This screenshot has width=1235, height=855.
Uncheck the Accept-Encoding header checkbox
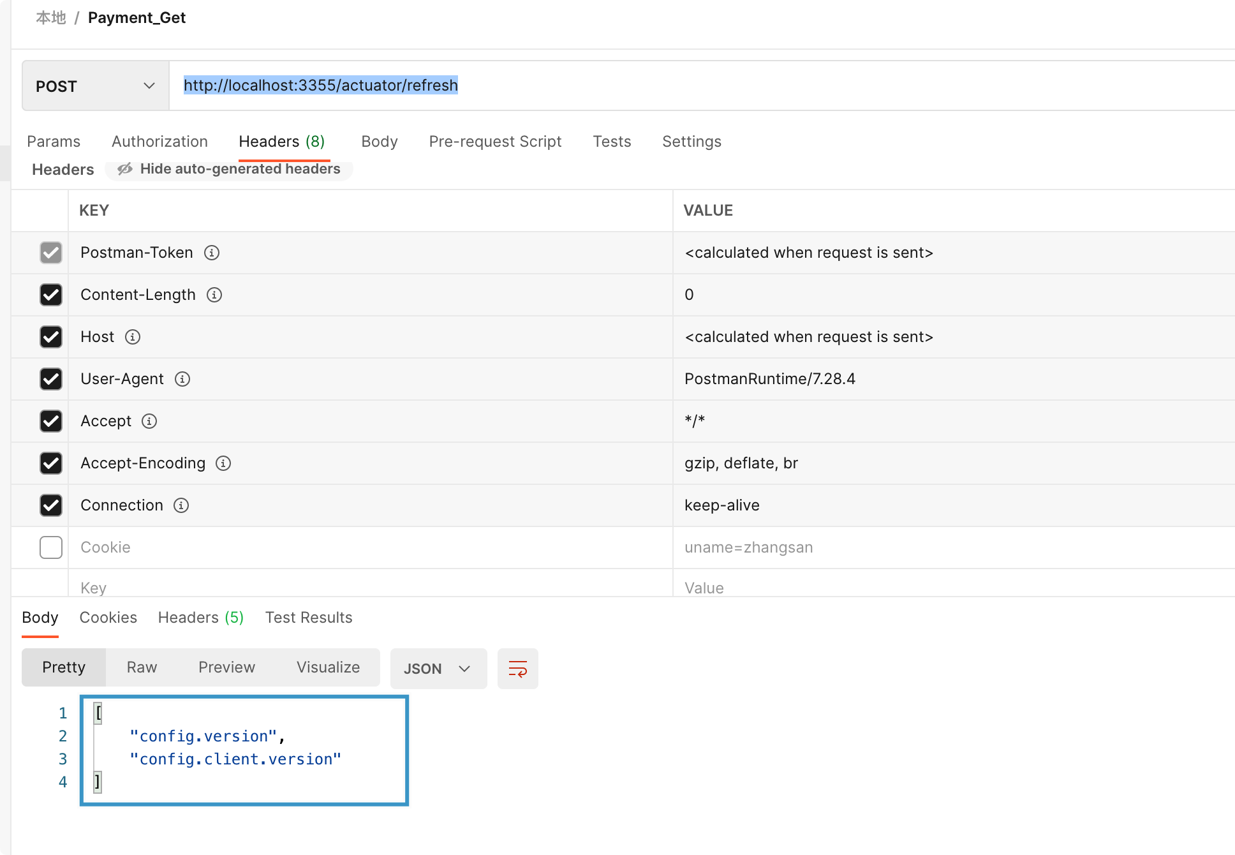click(51, 463)
